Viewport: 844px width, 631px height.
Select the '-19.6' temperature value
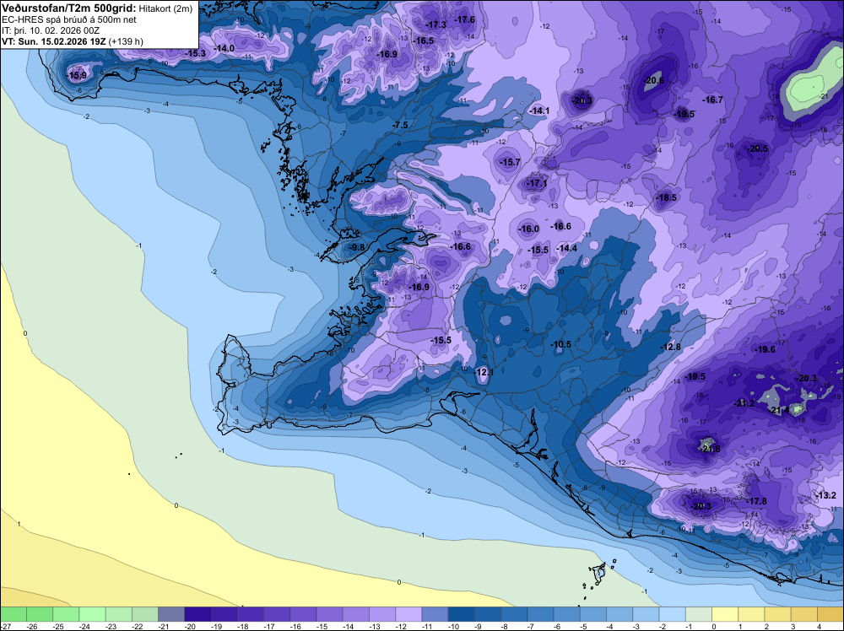pos(765,349)
